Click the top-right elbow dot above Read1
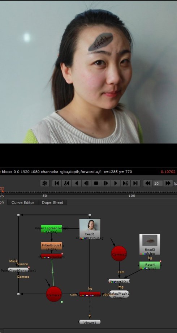 pos(90,215)
